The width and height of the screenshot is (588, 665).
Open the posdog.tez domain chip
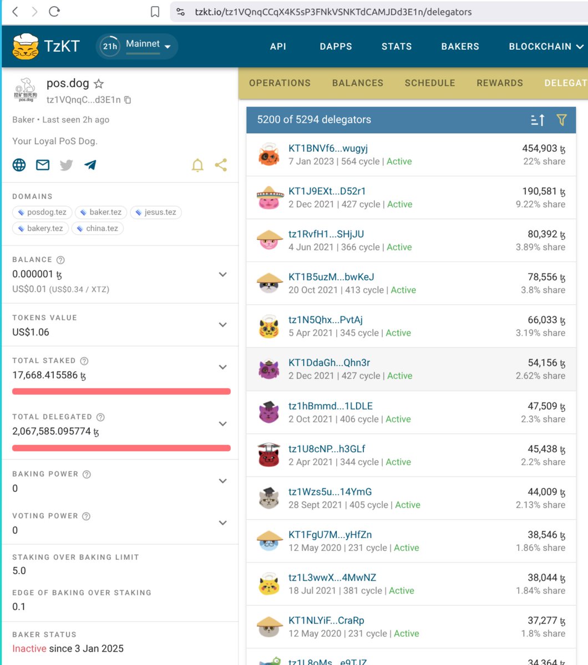[x=42, y=212]
